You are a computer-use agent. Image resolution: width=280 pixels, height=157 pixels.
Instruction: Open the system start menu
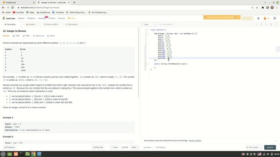coord(3,154)
